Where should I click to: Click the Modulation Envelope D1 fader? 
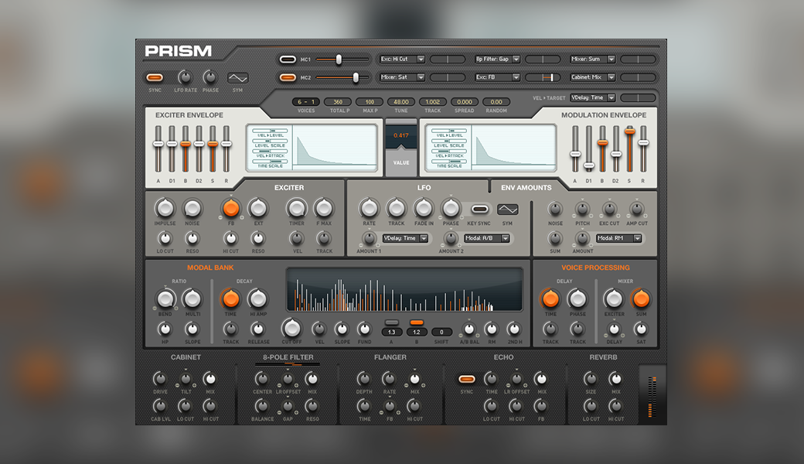tap(588, 148)
